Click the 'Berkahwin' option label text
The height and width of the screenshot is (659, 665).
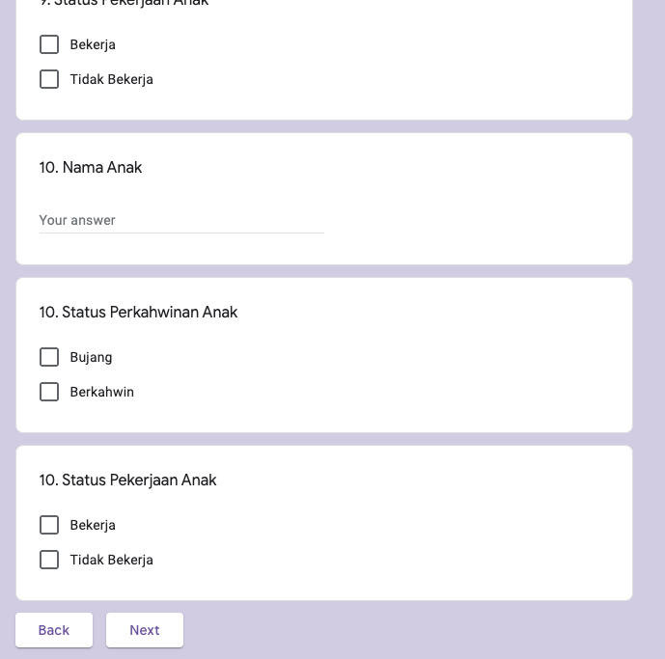[101, 392]
